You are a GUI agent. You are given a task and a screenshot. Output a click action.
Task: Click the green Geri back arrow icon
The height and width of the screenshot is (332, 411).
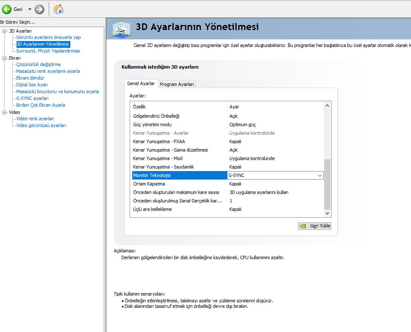[x=6, y=9]
